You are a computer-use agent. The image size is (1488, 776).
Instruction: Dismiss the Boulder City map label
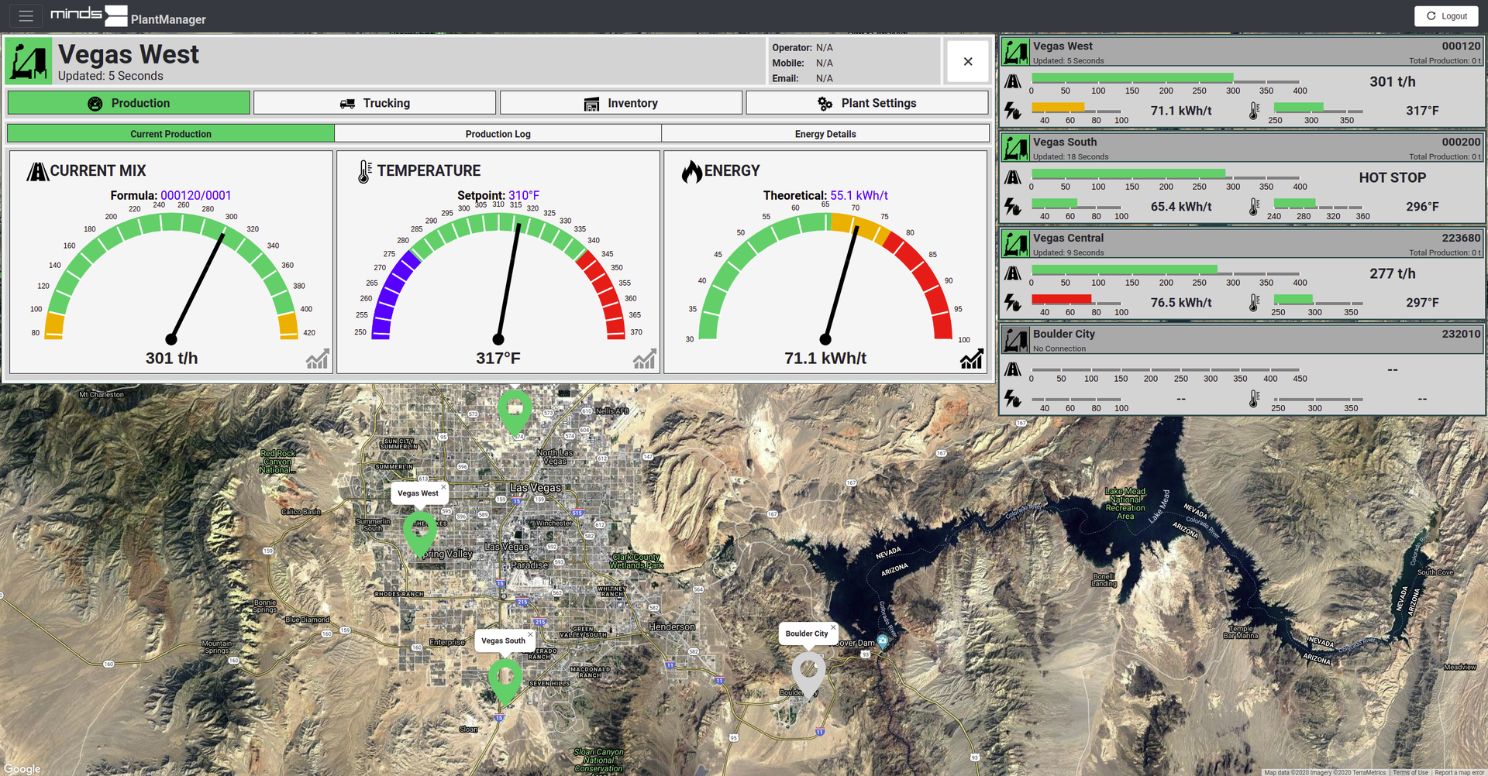(x=833, y=627)
